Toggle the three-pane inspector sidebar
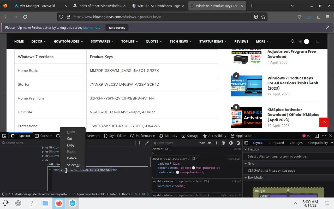The width and height of the screenshot is (334, 209). click(246, 143)
